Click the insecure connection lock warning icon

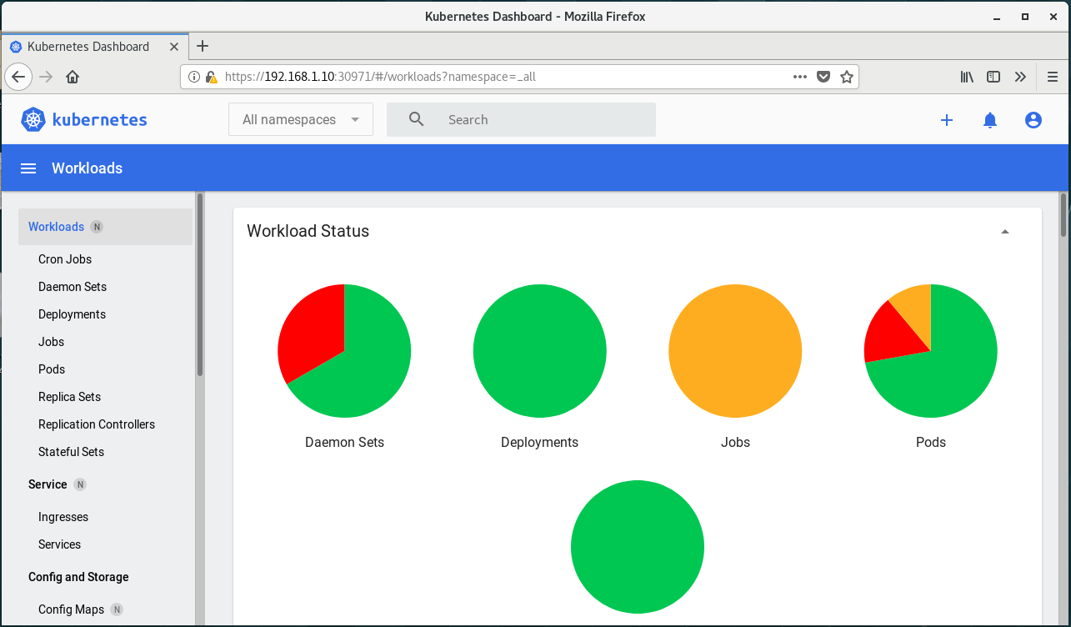(x=211, y=77)
